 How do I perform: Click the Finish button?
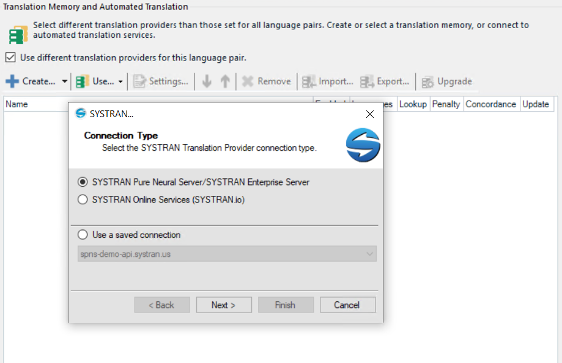286,305
